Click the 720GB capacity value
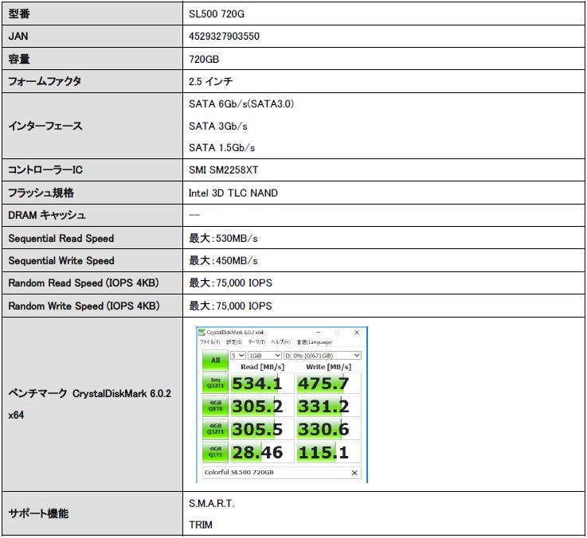The height and width of the screenshot is (538, 587). pyautogui.click(x=204, y=59)
